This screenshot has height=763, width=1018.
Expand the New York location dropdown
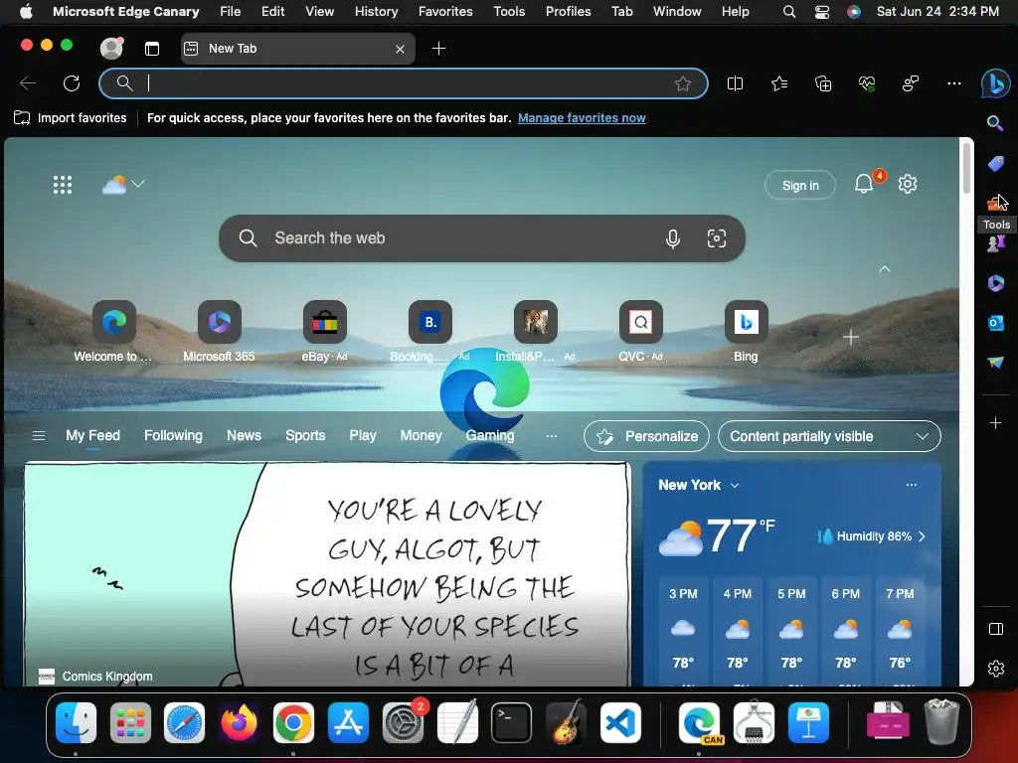point(735,485)
